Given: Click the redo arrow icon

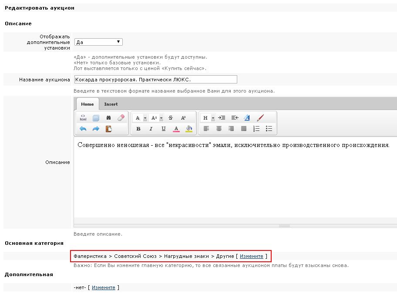Looking at the screenshot, I should click(96, 129).
